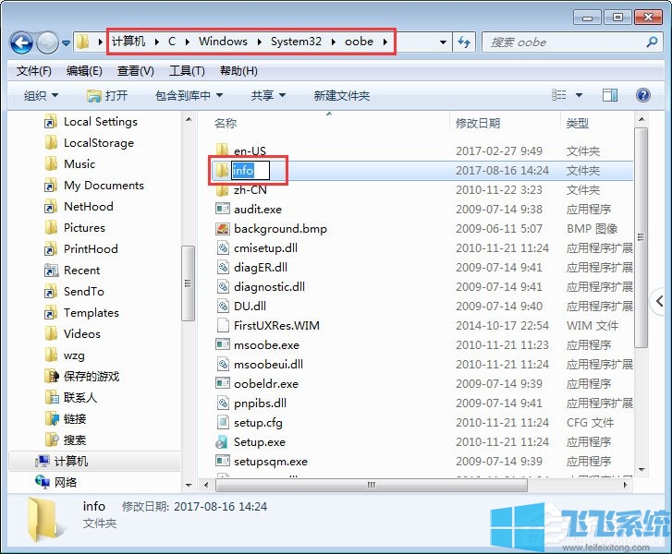
Task: Open the 包含到库中 dropdown
Action: click(x=189, y=95)
